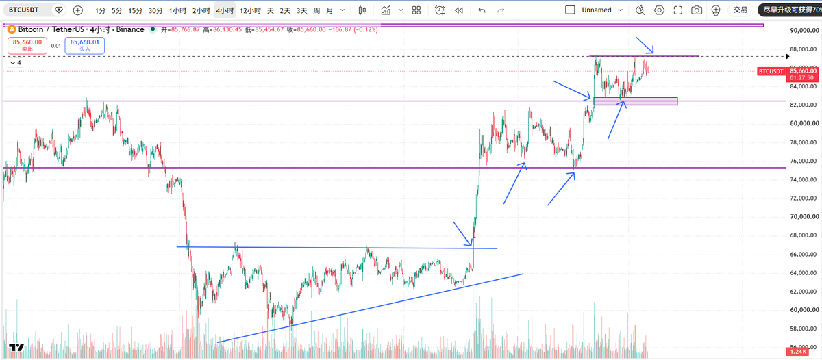The height and width of the screenshot is (360, 822).
Task: Click the diamond badge beside BTCUSDT
Action: coord(58,10)
